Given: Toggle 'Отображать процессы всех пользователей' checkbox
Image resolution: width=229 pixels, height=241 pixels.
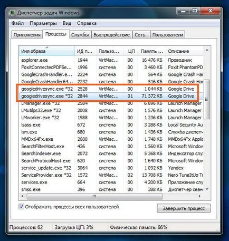Looking at the screenshot, I should point(22,207).
